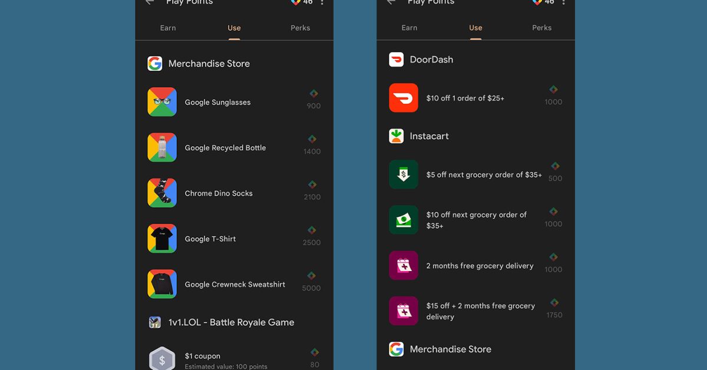Screen dimensions: 707x370
Task: Select $15 off + 2 months free delivery
Action: 480,311
